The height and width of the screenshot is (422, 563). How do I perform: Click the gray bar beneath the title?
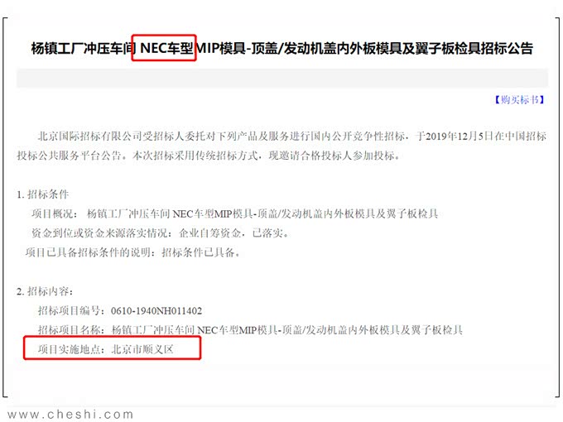click(x=281, y=78)
